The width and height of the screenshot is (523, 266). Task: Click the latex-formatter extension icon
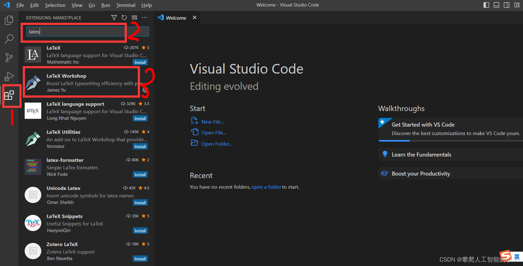[x=33, y=167]
